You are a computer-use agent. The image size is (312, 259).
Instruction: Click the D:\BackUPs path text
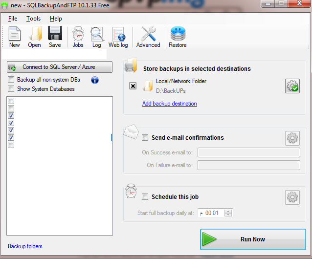[x=171, y=91]
